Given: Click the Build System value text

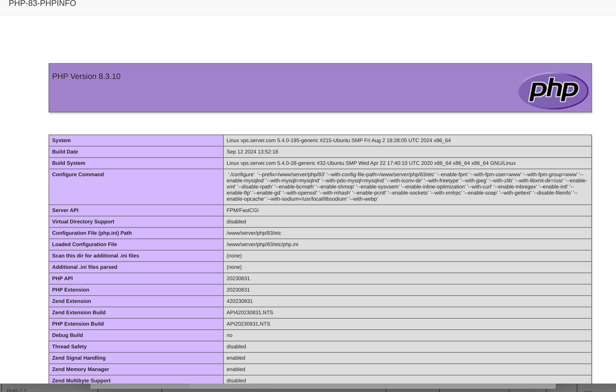Looking at the screenshot, I should [371, 163].
